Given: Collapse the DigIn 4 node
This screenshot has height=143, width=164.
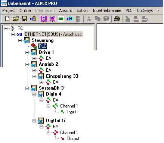Looking at the screenshot, I should pyautogui.click(x=34, y=94).
